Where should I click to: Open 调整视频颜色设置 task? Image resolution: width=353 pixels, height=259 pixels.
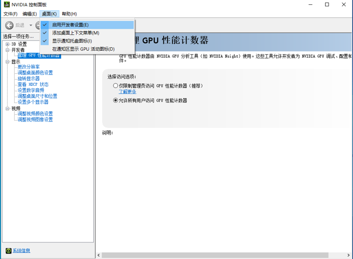(x=35, y=114)
